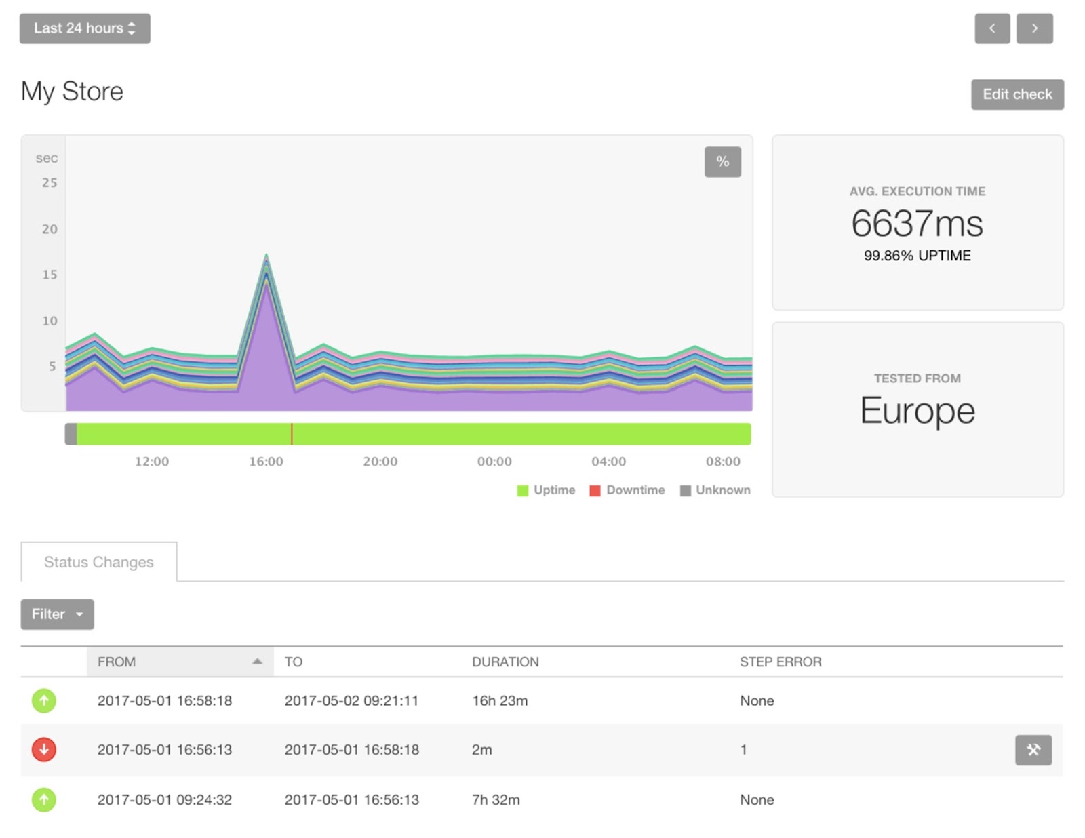
Task: Click the green Uptime legend color swatch
Action: click(522, 490)
